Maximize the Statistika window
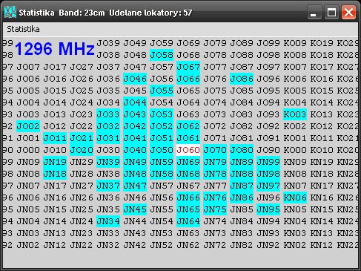Image resolution: width=361 pixels, height=271 pixels. [331, 12]
